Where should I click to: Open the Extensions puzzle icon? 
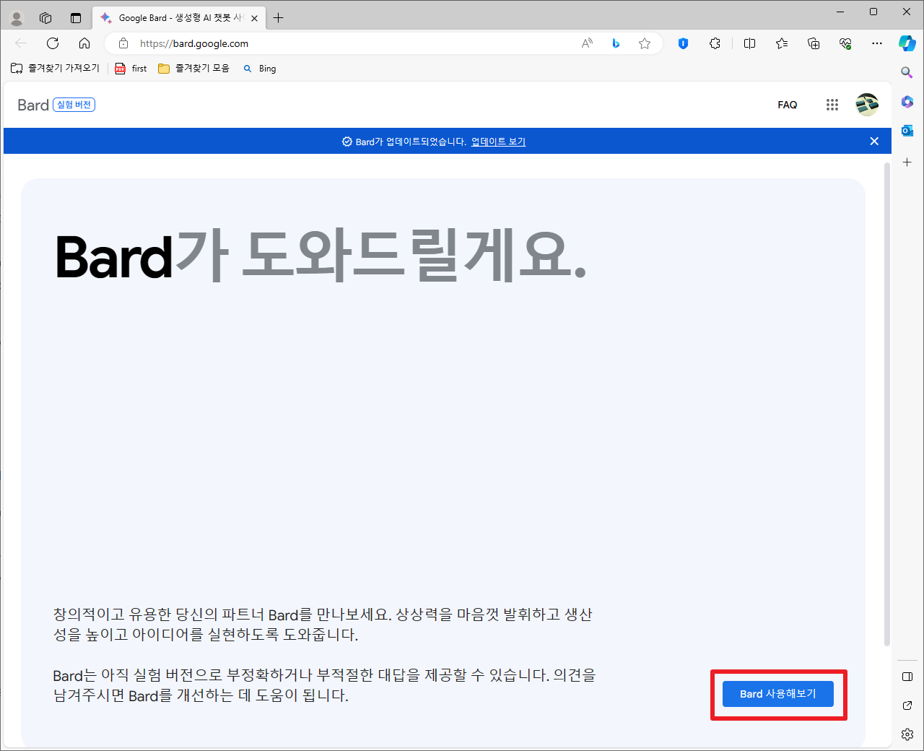(x=715, y=43)
